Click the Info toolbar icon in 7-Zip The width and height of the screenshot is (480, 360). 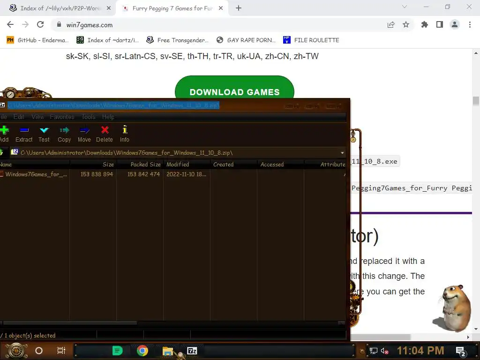125,129
